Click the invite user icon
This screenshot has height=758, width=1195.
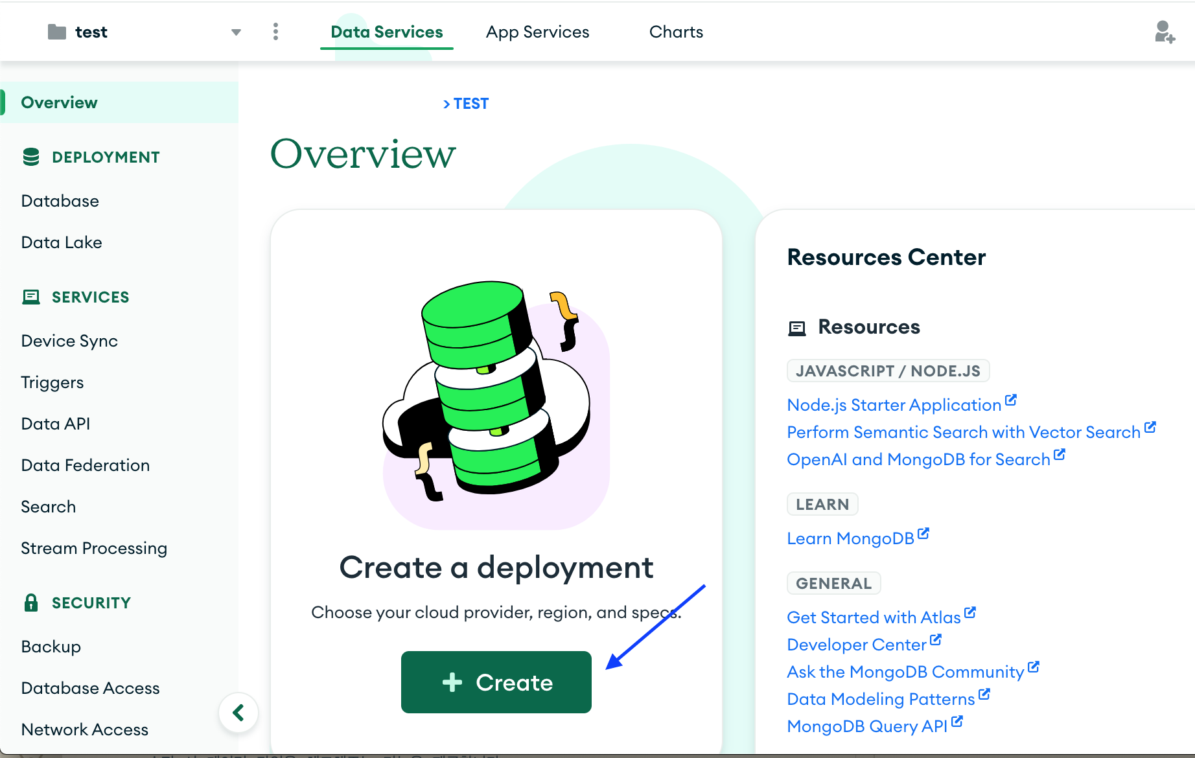pos(1165,32)
